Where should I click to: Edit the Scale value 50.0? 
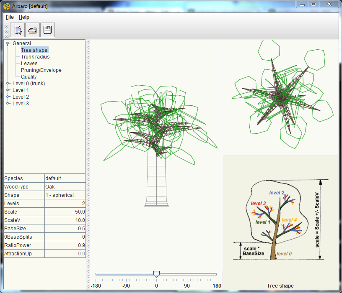coord(65,212)
